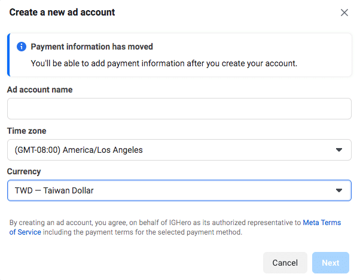This screenshot has height=280, width=357.
Task: Cancel creating the ad account
Action: pyautogui.click(x=285, y=263)
